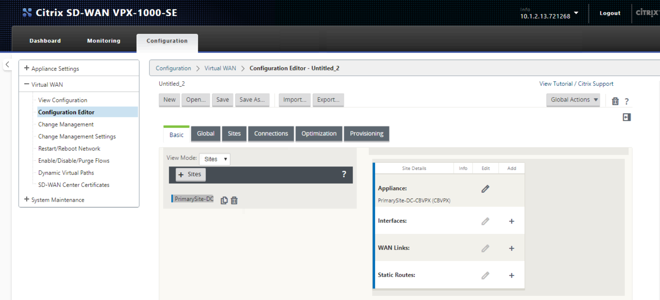Add a Static Route with plus icon
The width and height of the screenshot is (660, 300).
[511, 276]
